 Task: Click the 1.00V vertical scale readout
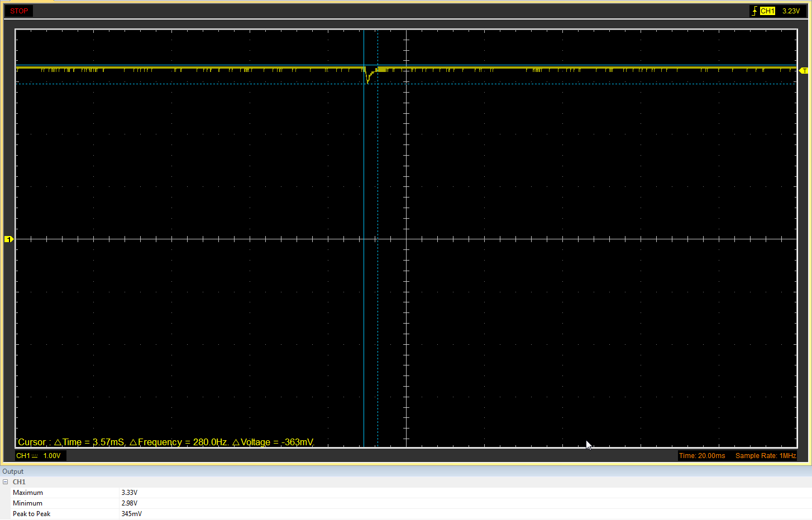(x=52, y=456)
